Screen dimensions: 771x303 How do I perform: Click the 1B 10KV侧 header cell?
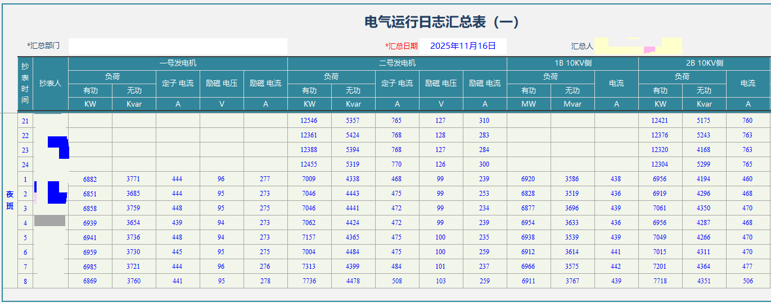[572, 63]
